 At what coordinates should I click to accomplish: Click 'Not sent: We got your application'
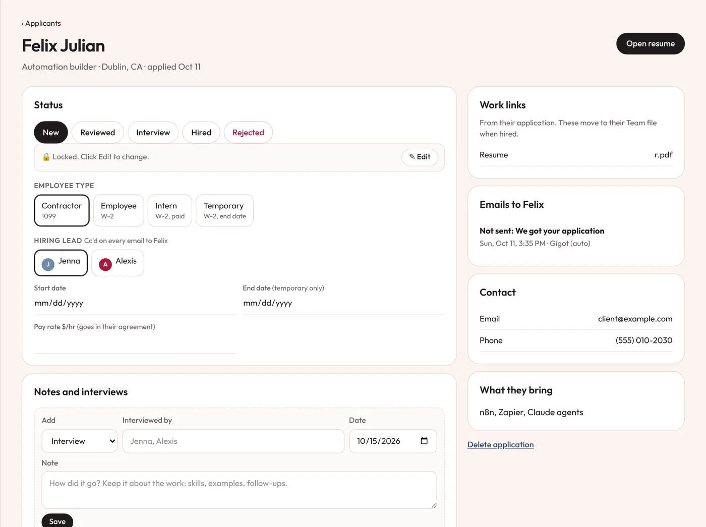tap(542, 231)
